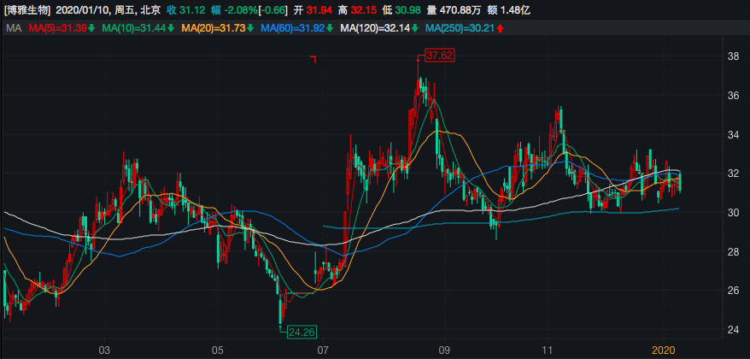Click the MA(5) down arrow indicator
750x359 pixels.
[91, 29]
